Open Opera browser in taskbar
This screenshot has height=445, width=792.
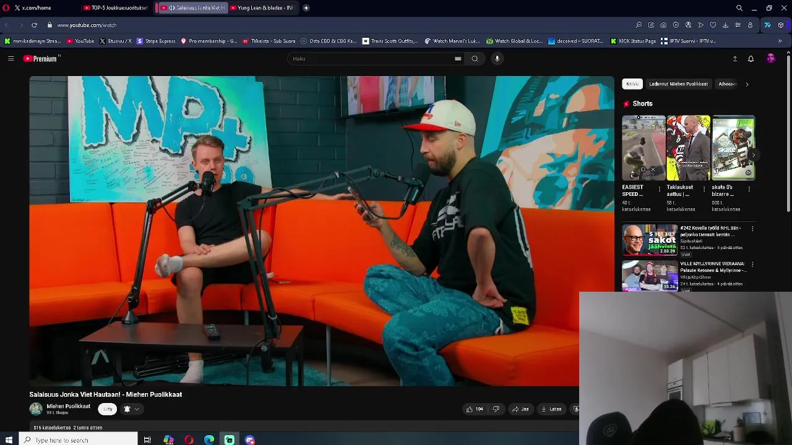click(x=189, y=440)
